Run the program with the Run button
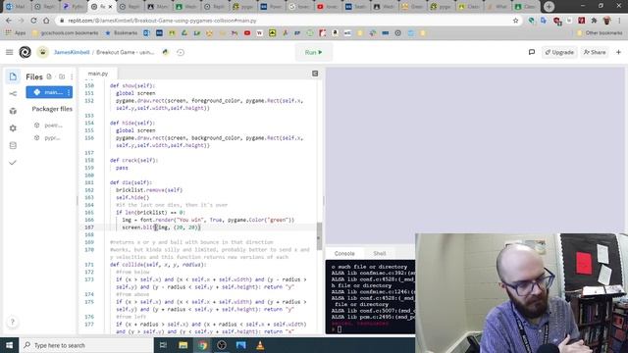628x353 pixels. [x=314, y=52]
